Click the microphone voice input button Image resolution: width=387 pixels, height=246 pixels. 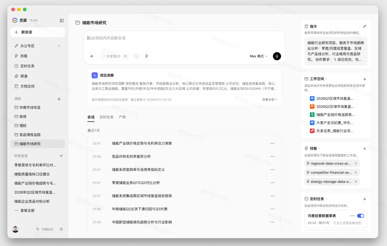click(x=277, y=56)
